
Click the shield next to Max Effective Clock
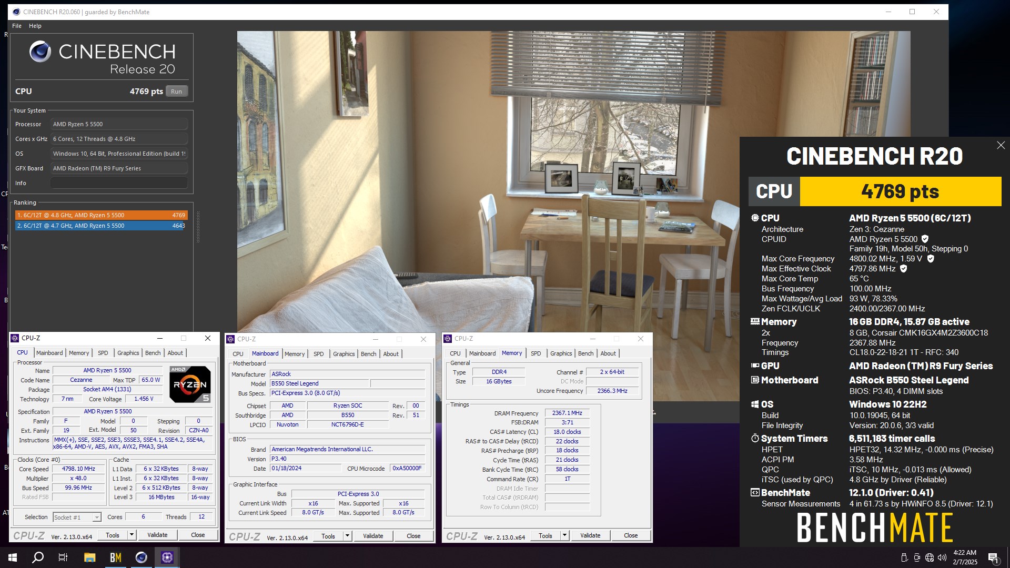coord(903,269)
